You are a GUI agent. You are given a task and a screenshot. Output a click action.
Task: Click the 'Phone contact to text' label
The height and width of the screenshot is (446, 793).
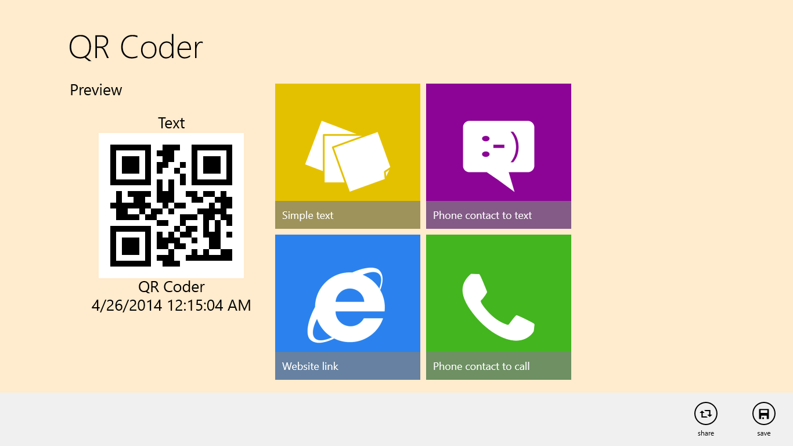482,215
